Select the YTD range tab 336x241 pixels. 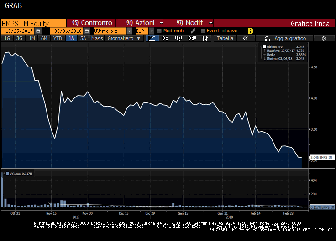[58, 38]
